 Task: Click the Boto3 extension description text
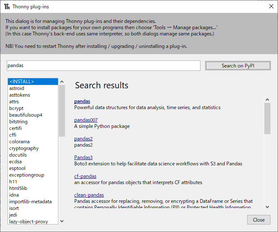pos(158,164)
